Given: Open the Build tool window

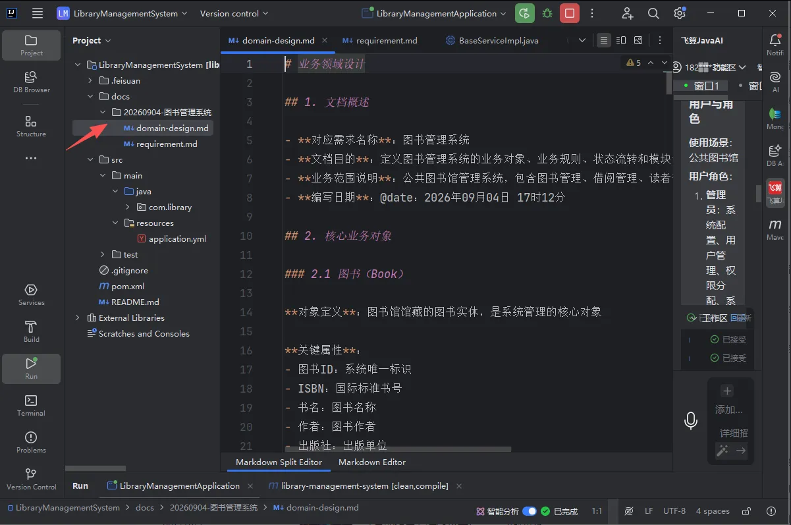Looking at the screenshot, I should 31,332.
